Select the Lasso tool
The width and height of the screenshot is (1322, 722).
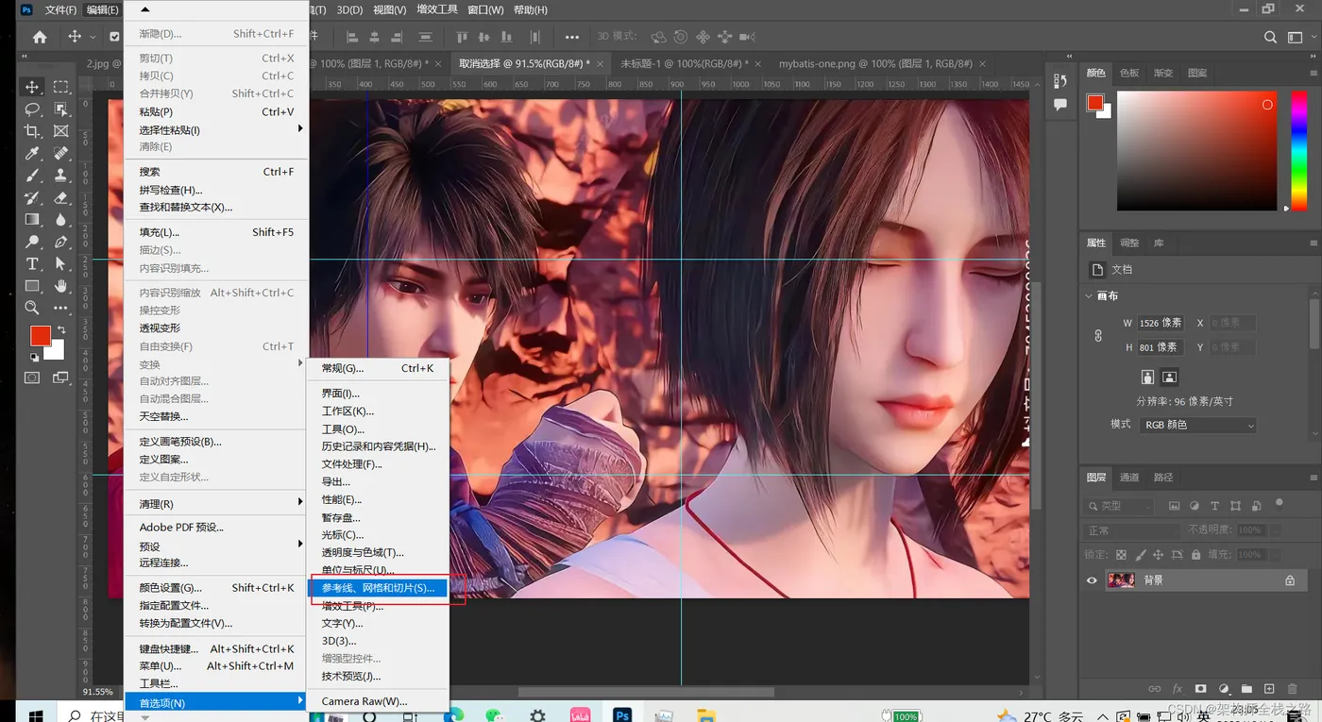32,109
